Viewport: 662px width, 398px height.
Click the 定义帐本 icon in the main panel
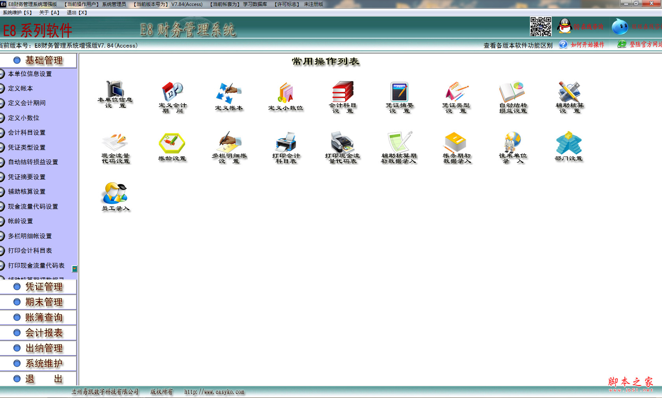point(229,96)
